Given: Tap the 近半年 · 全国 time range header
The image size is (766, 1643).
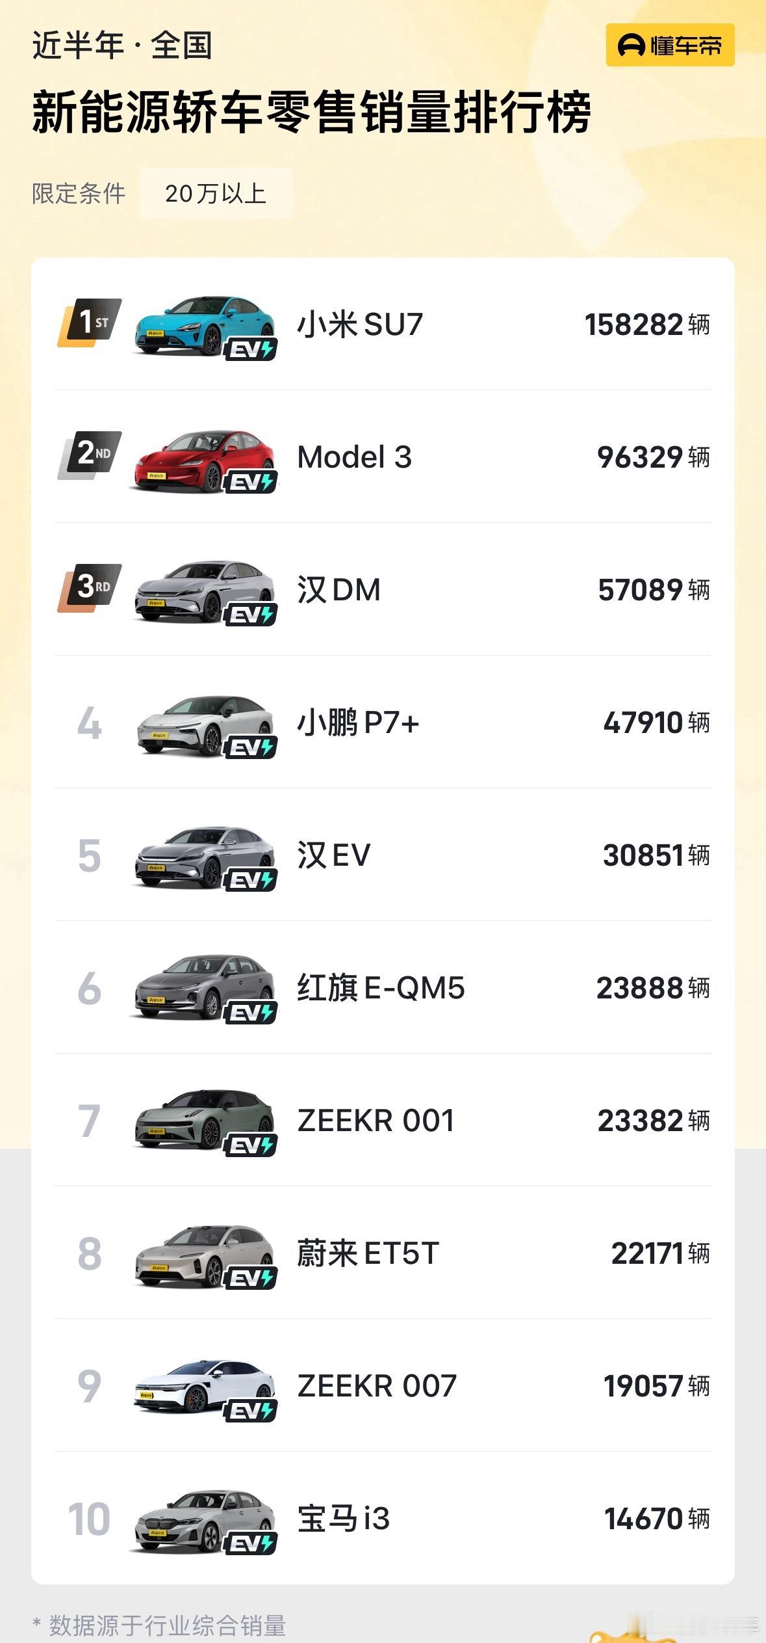Looking at the screenshot, I should pos(122,46).
